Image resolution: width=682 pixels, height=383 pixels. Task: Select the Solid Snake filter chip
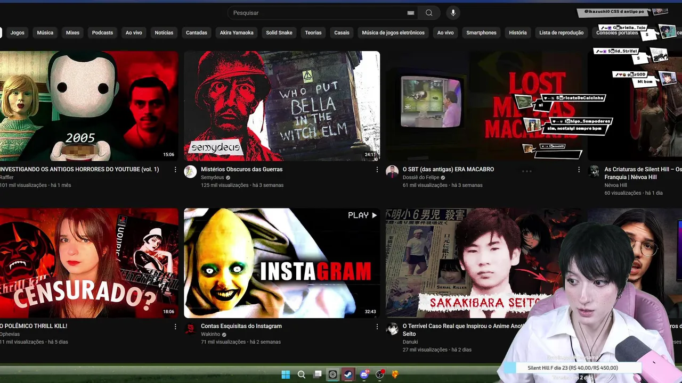point(279,32)
